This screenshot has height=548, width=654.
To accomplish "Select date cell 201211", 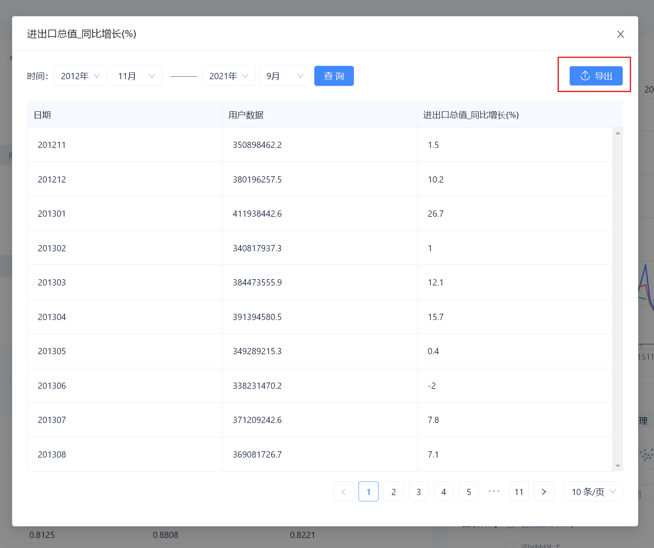I will 52,145.
